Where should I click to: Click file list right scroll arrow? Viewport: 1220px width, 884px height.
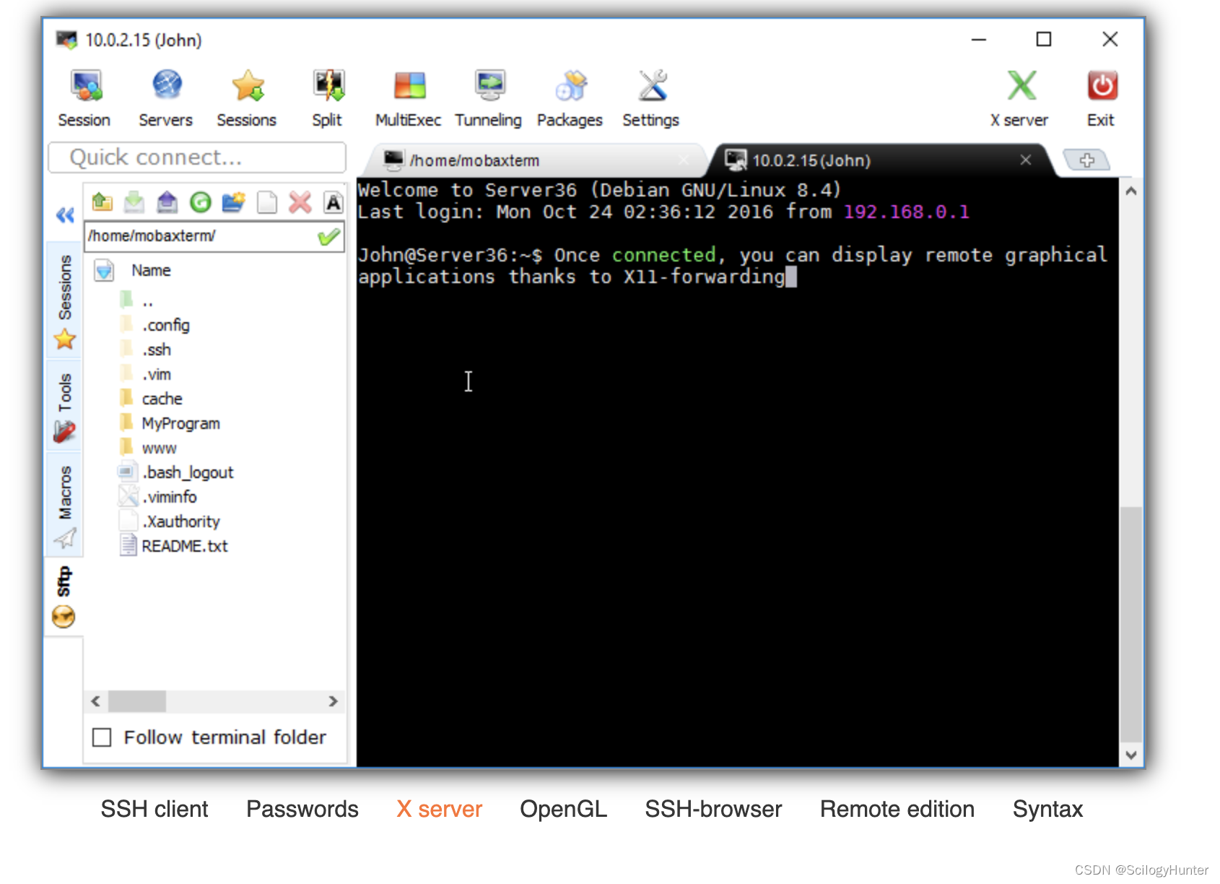333,701
